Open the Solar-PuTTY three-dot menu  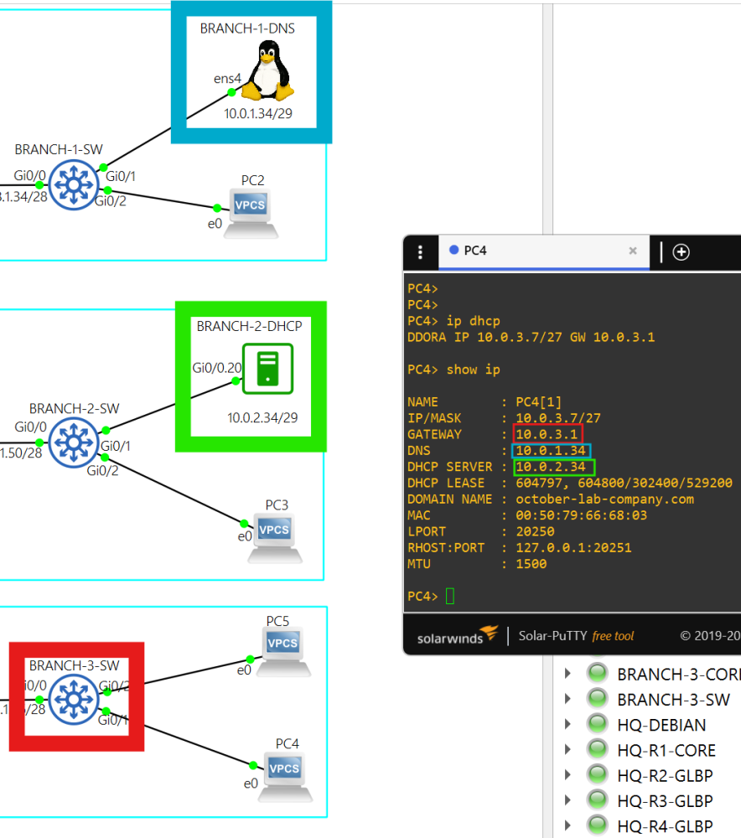(x=421, y=251)
